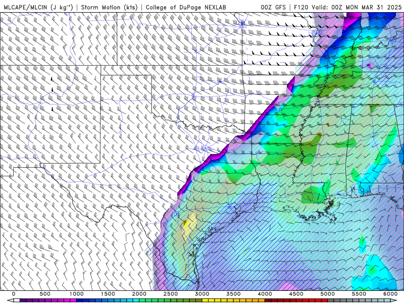Click the College of DuPage NEXLAB credit
Image resolution: width=404 pixels, height=303 pixels.
click(186, 8)
